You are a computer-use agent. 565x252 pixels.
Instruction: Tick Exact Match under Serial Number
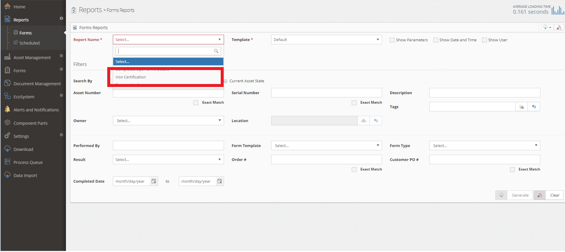coord(354,103)
